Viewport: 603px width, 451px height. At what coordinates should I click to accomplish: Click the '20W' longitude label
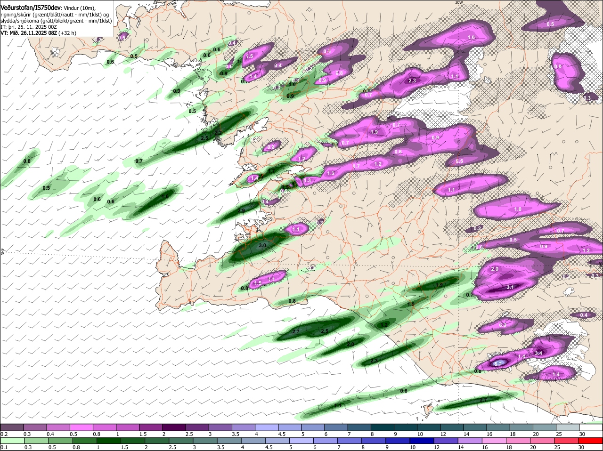coord(459,2)
